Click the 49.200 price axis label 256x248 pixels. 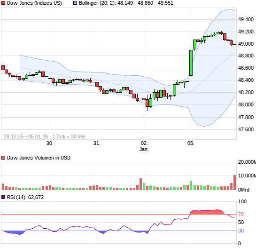point(246,32)
